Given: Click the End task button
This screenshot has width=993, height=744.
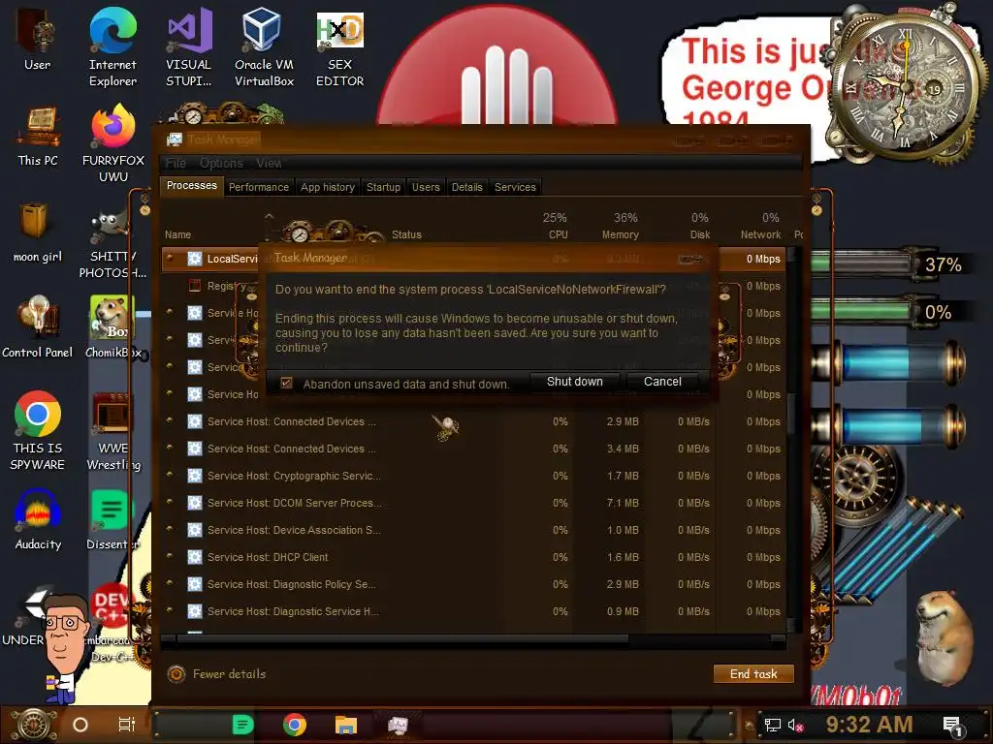Looking at the screenshot, I should (x=753, y=674).
